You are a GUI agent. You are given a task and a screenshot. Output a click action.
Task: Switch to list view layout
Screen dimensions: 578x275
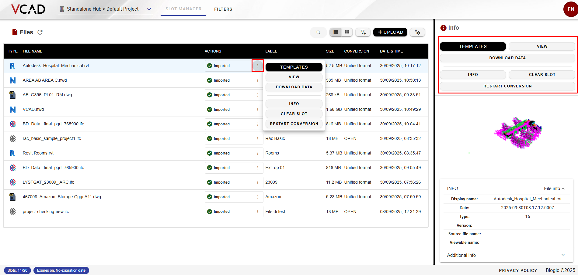click(336, 32)
